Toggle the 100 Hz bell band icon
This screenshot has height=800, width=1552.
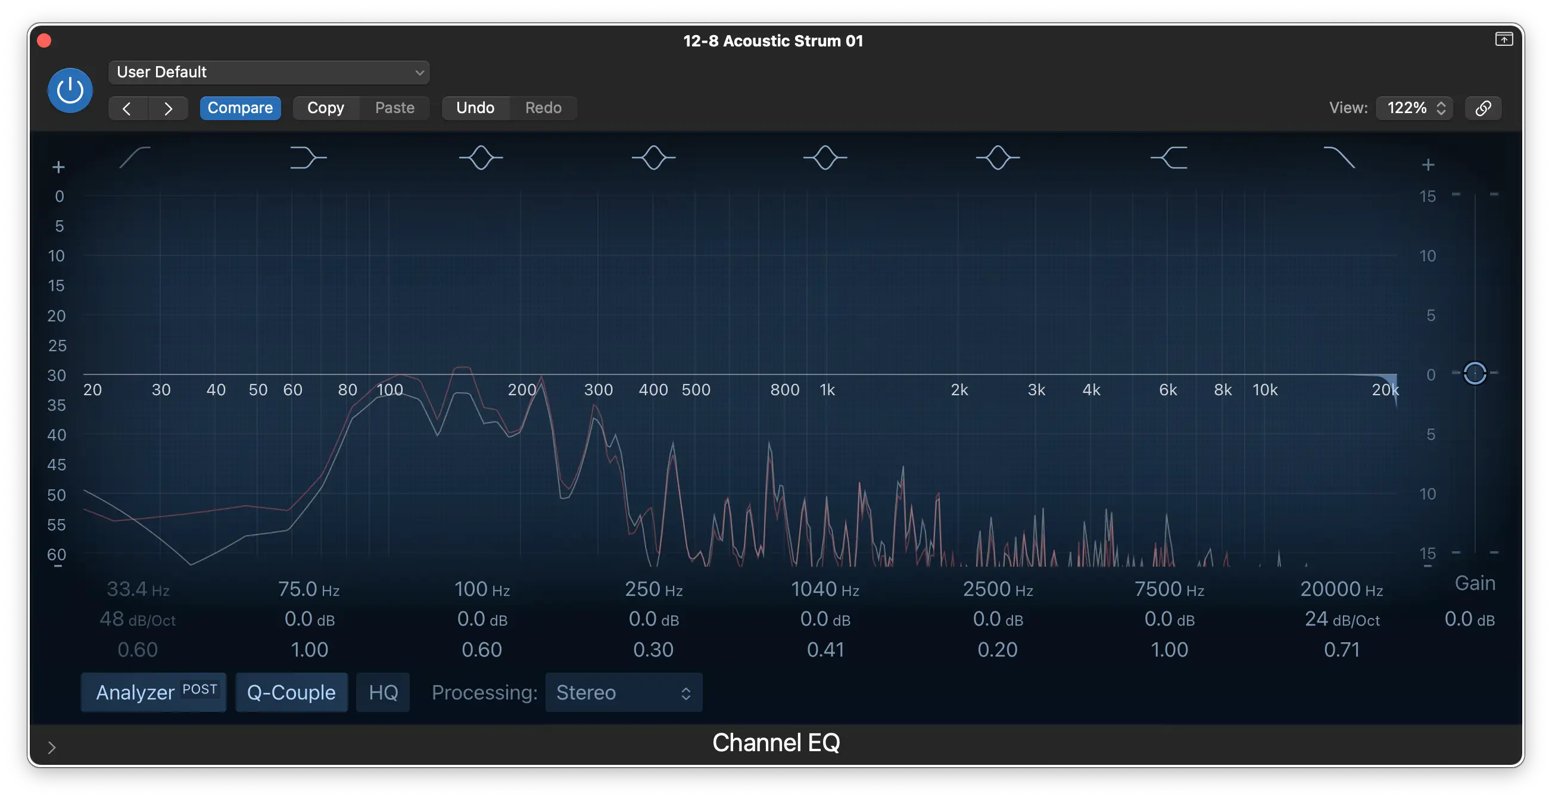click(x=481, y=158)
